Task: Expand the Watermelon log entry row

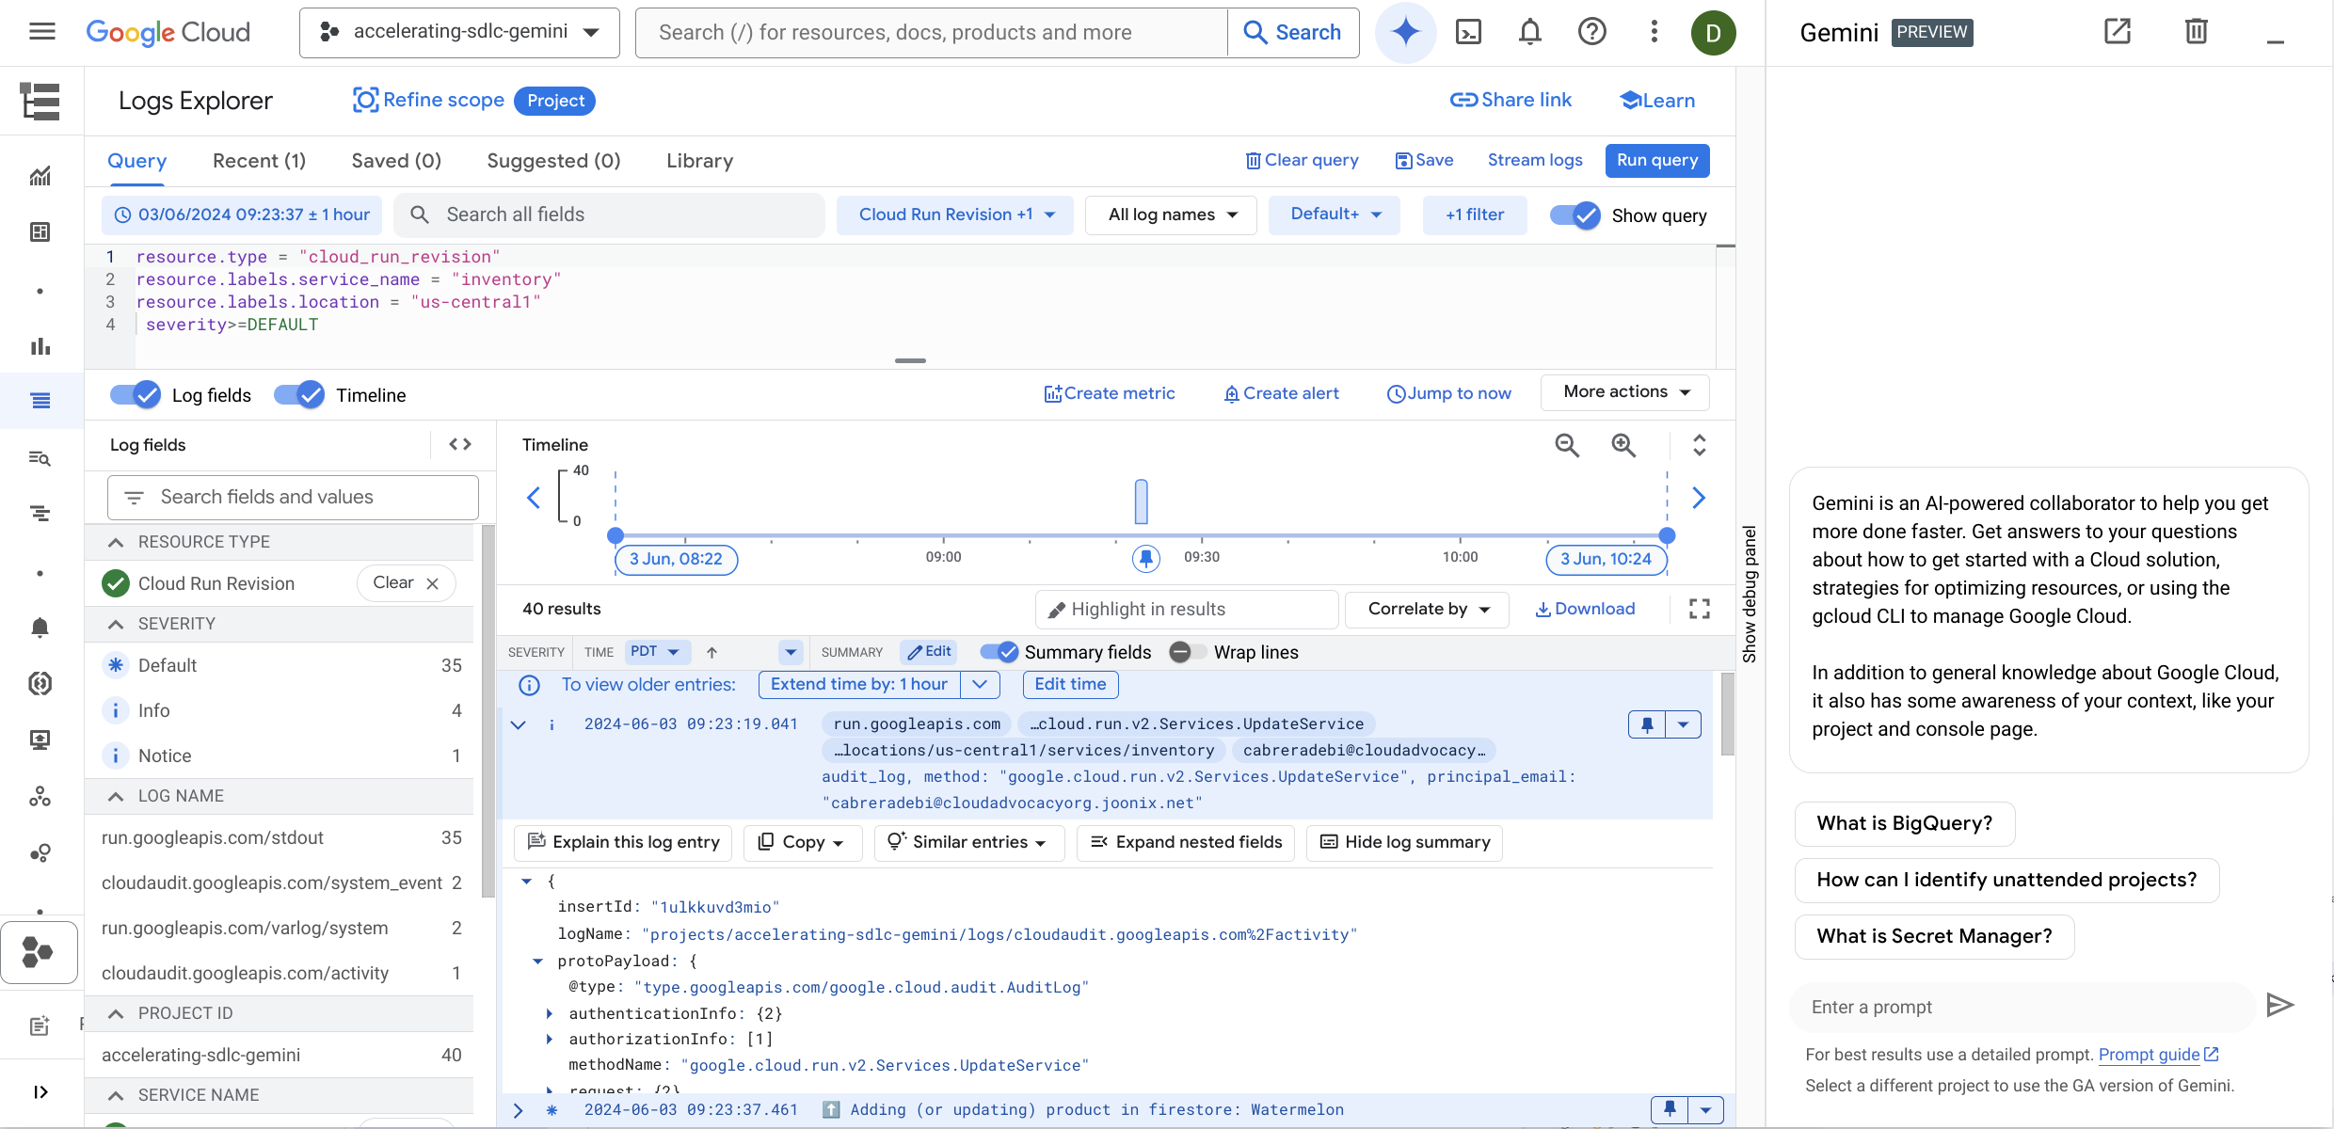Action: 519,1110
